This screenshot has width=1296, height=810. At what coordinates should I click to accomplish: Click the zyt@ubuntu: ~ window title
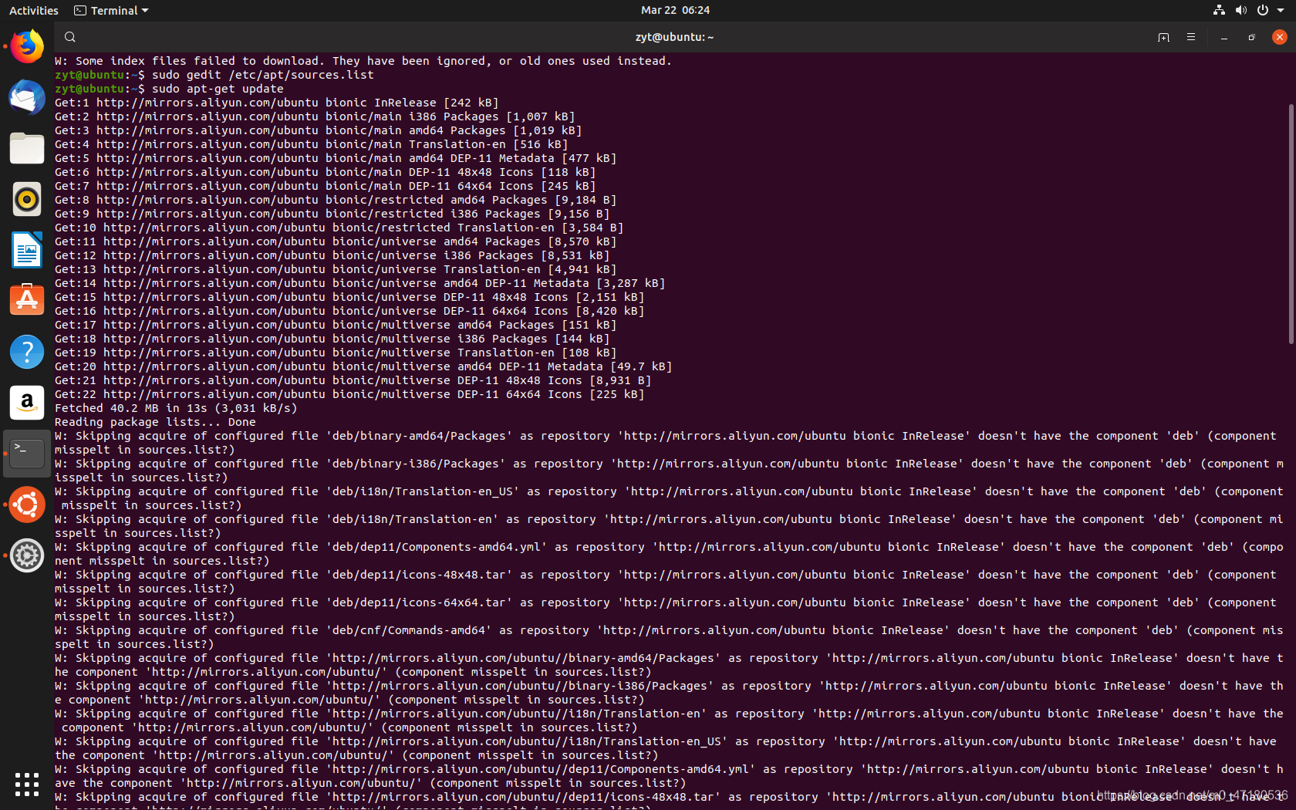click(x=674, y=37)
